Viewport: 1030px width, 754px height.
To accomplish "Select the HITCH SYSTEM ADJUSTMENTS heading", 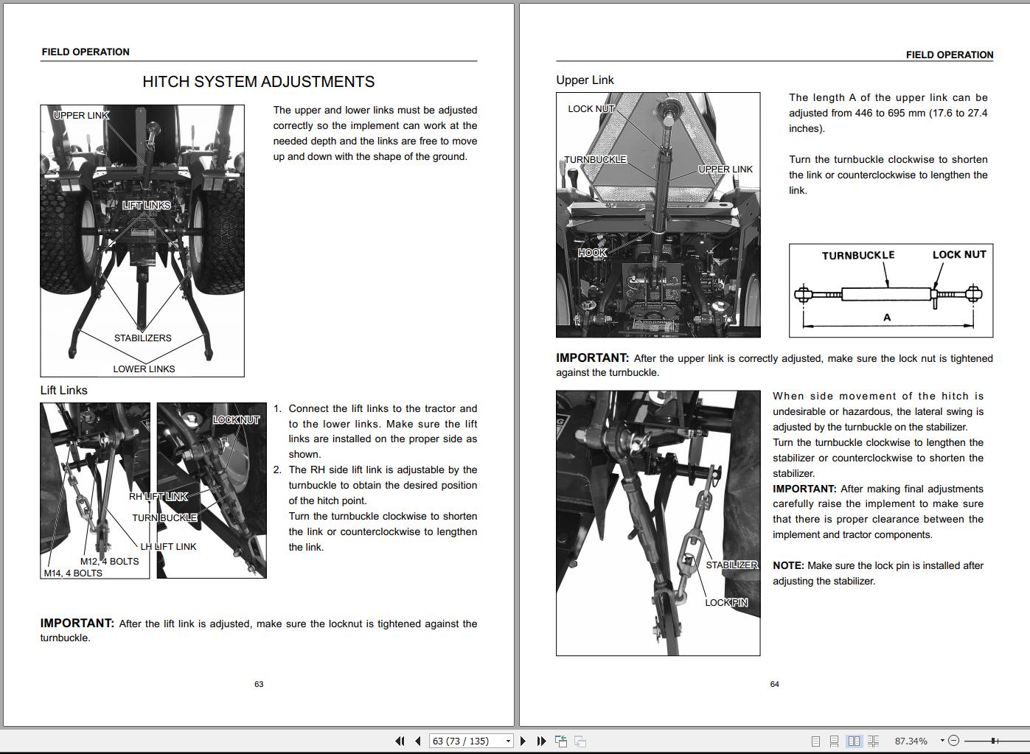I will pos(260,81).
